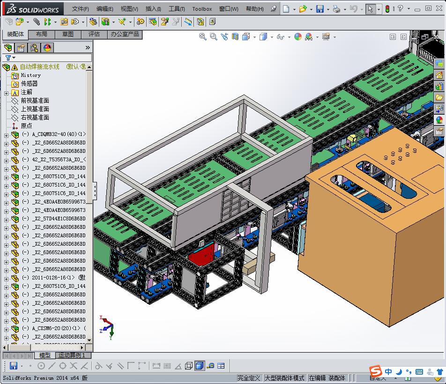Switch to the 评估 tab

(x=94, y=34)
